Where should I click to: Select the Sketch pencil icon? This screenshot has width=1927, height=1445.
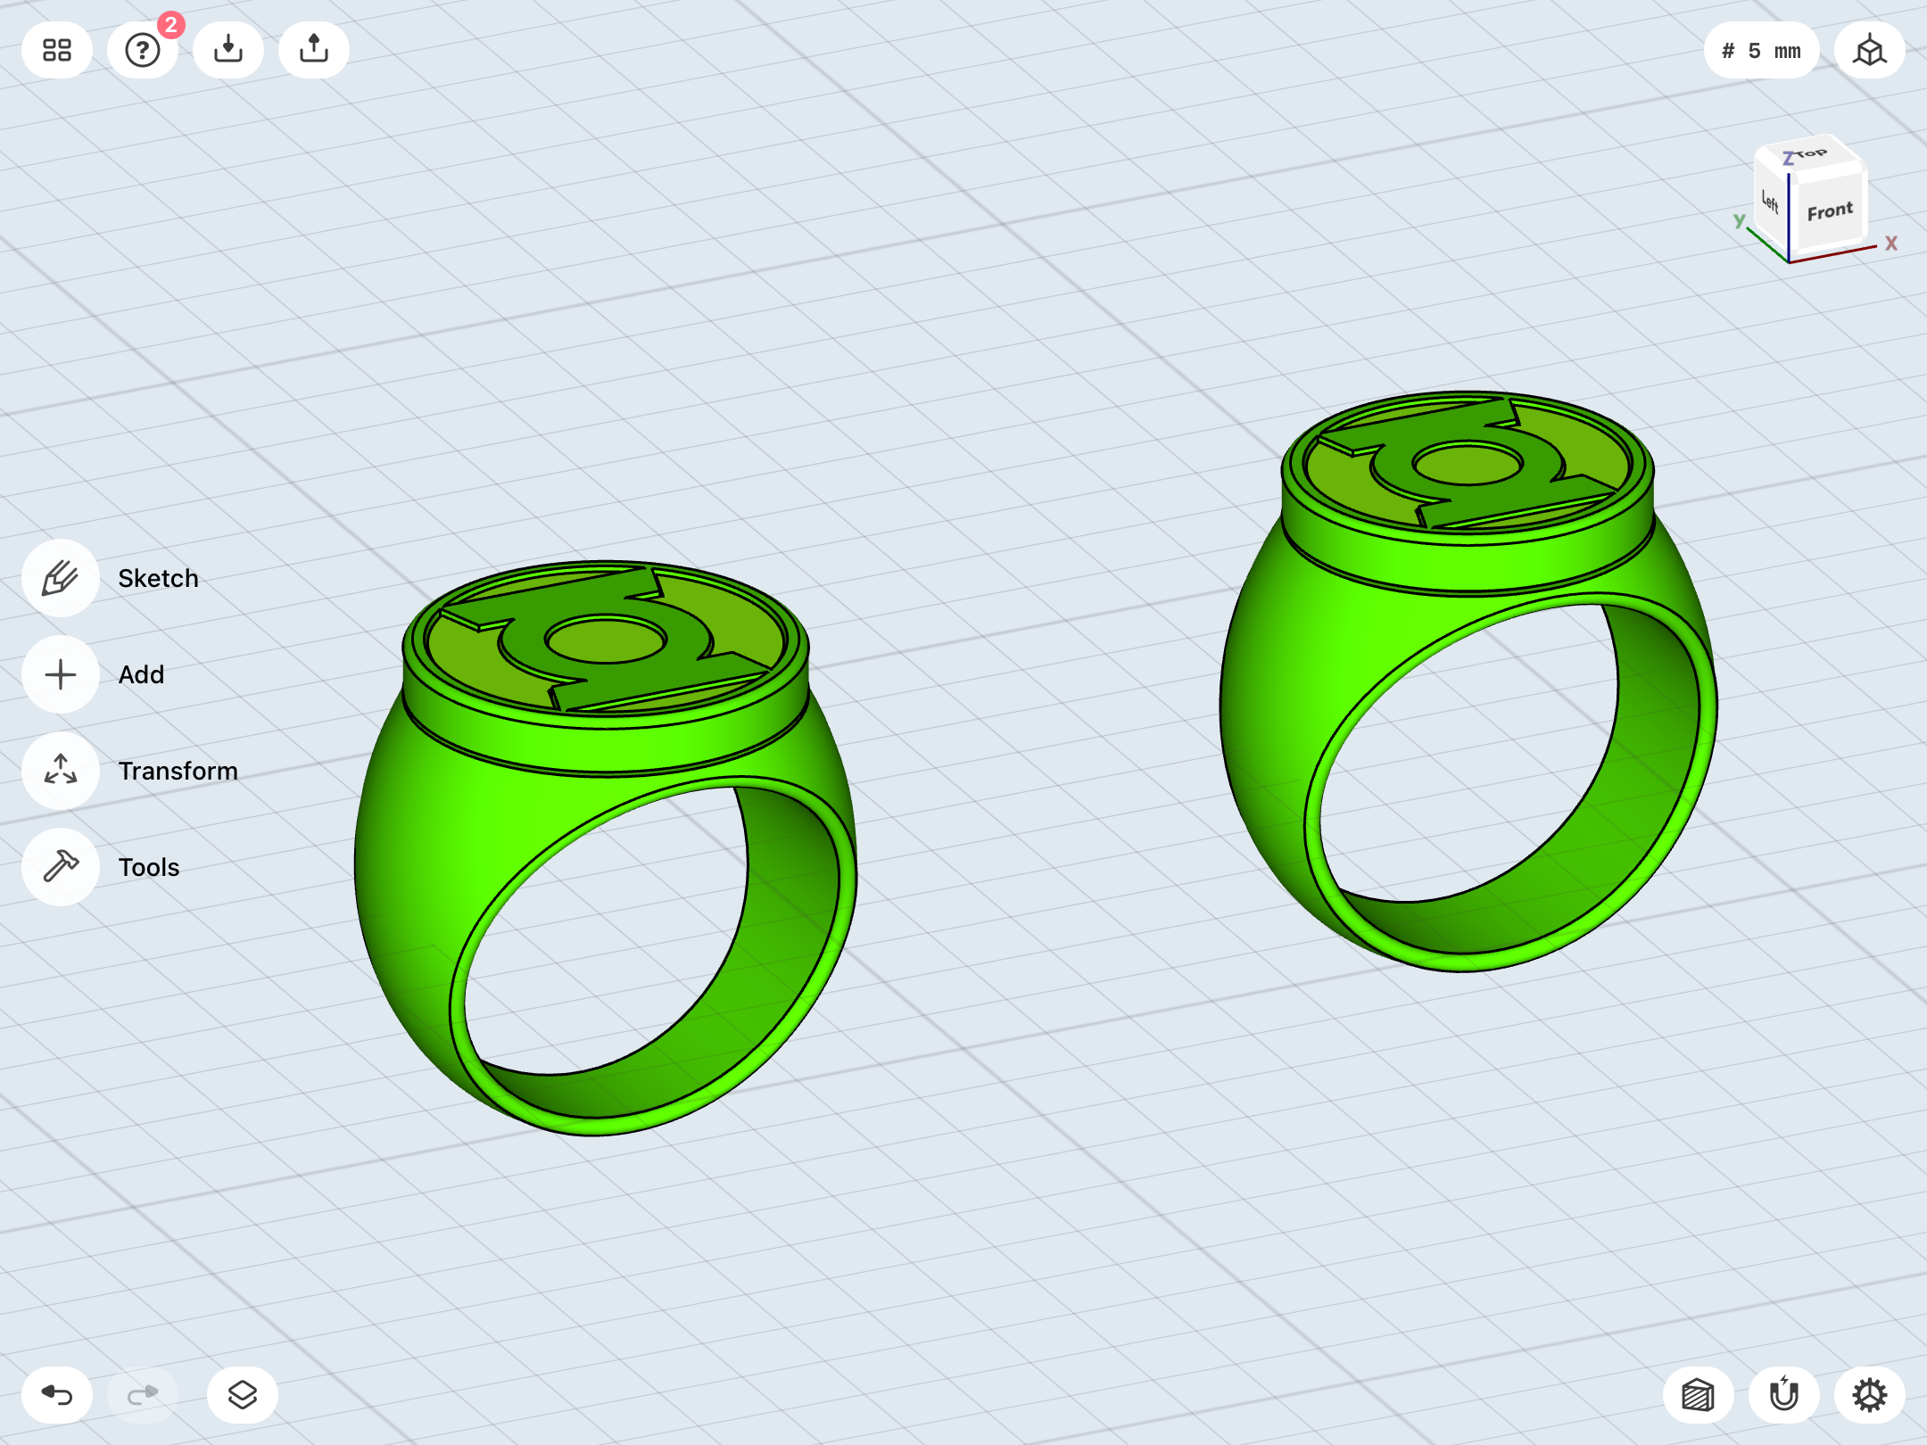click(x=61, y=578)
